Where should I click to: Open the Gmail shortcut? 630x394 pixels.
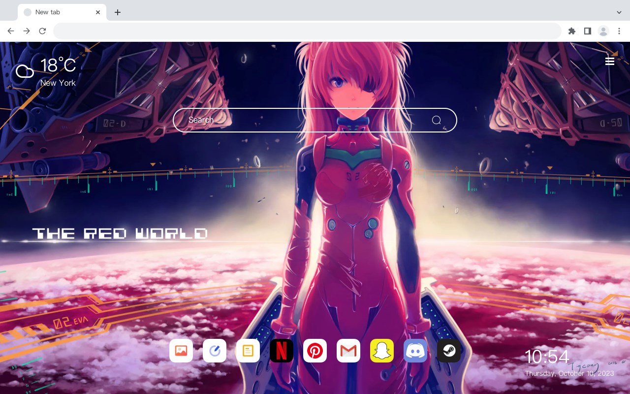coord(348,351)
